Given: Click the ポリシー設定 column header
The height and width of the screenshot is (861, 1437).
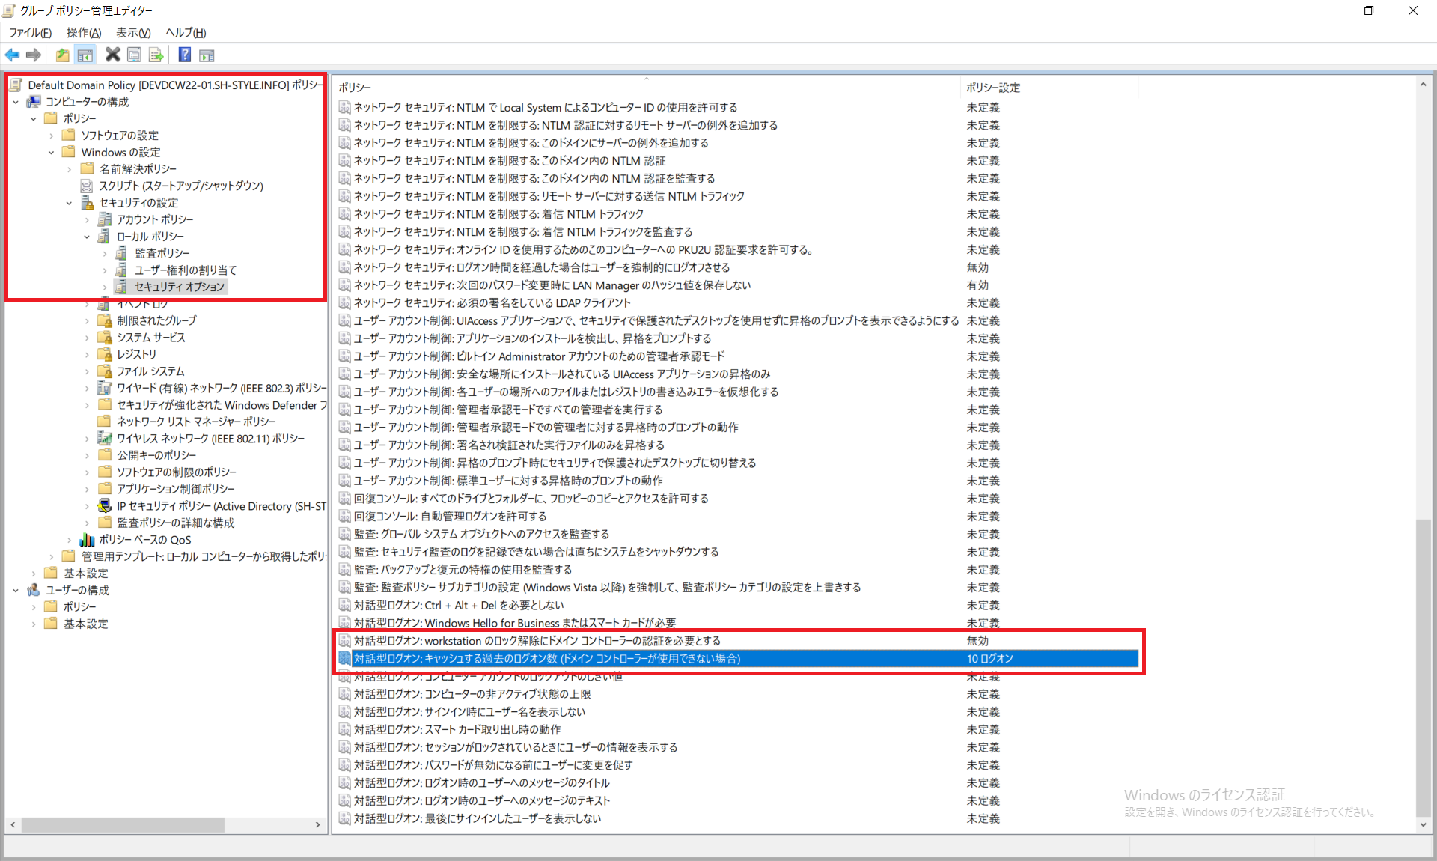Looking at the screenshot, I should click(x=992, y=88).
